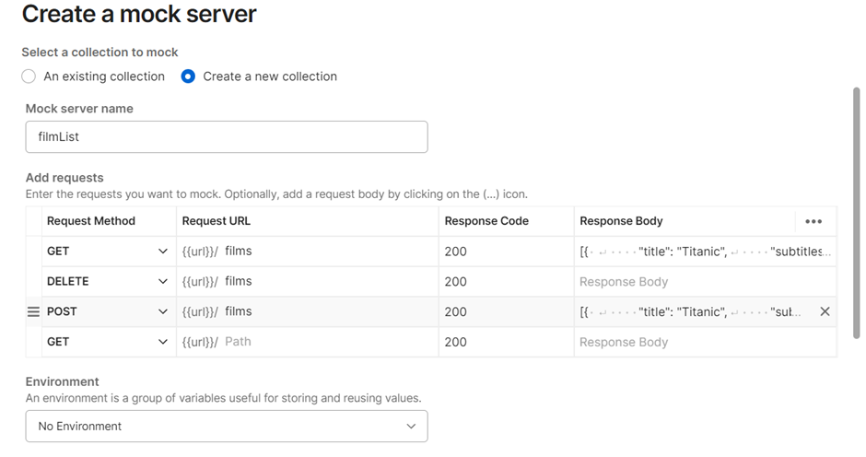Edit the Mock server name field 'filmList'
This screenshot has height=457, width=866.
[226, 136]
